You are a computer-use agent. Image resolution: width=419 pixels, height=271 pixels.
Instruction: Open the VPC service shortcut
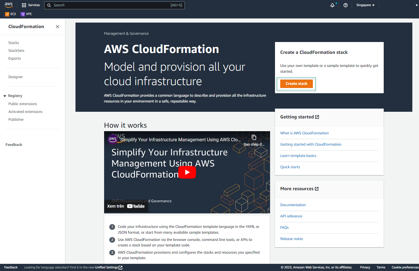(26, 14)
